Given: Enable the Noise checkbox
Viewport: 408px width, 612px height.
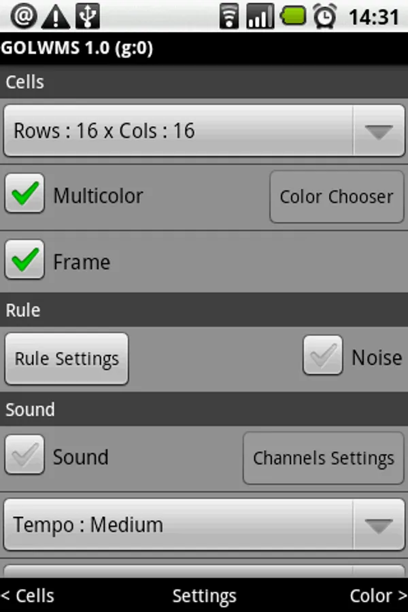Looking at the screenshot, I should pos(323,356).
